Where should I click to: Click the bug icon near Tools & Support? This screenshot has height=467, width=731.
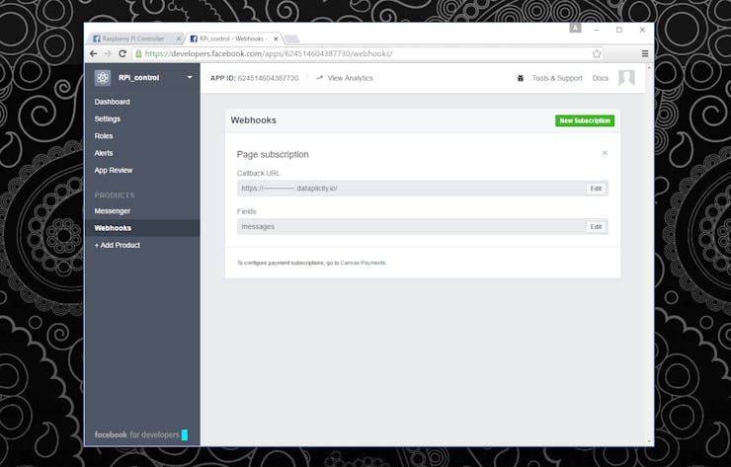[521, 78]
